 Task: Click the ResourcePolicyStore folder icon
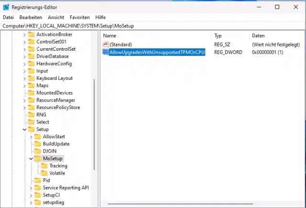31,108
